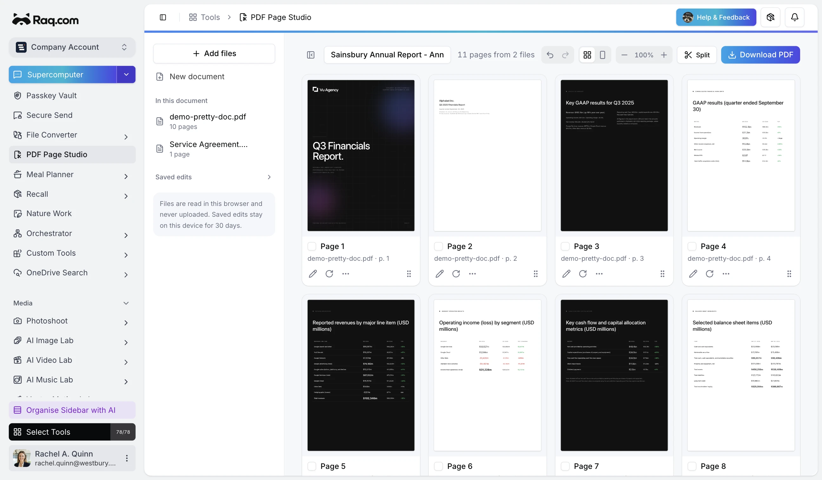
Task: Open the Rachel A. Quinn account options menu
Action: coord(127,458)
